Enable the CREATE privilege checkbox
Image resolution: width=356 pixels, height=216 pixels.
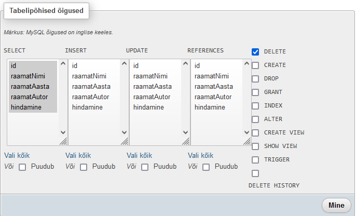pos(256,65)
